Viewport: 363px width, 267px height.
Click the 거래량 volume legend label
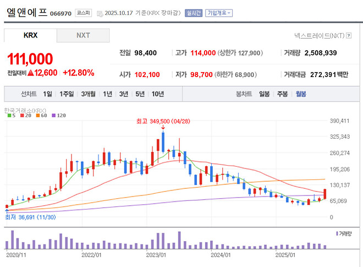pyautogui.click(x=345, y=233)
